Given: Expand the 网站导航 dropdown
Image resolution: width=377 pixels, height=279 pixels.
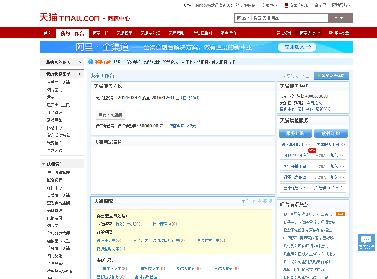Looking at the screenshot, I should click(x=341, y=5).
